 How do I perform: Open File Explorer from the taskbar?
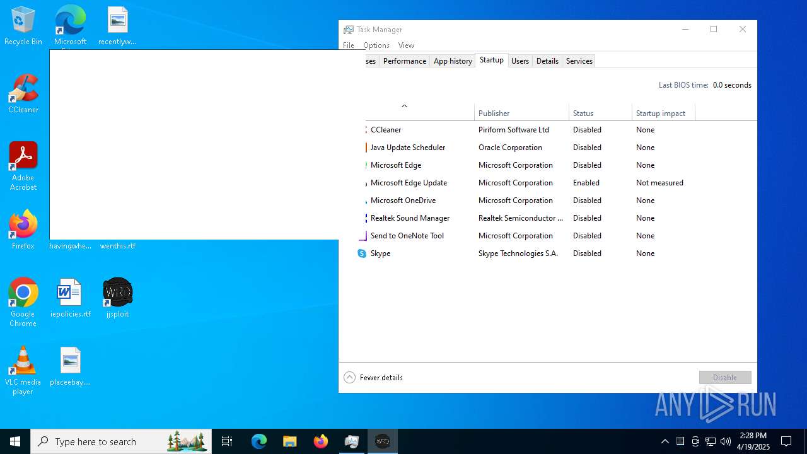point(289,441)
